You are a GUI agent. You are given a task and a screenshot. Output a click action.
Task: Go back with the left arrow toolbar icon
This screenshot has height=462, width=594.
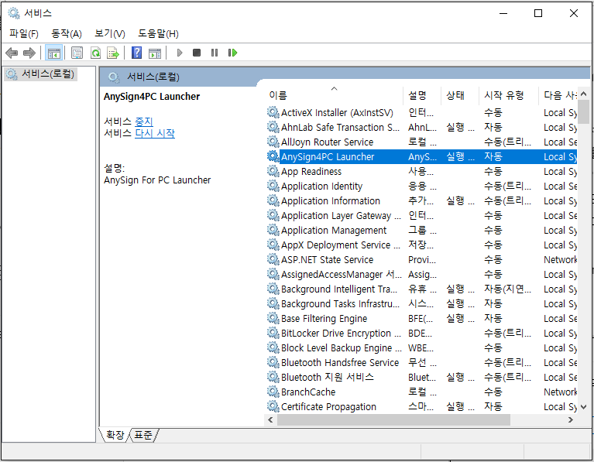pyautogui.click(x=12, y=53)
